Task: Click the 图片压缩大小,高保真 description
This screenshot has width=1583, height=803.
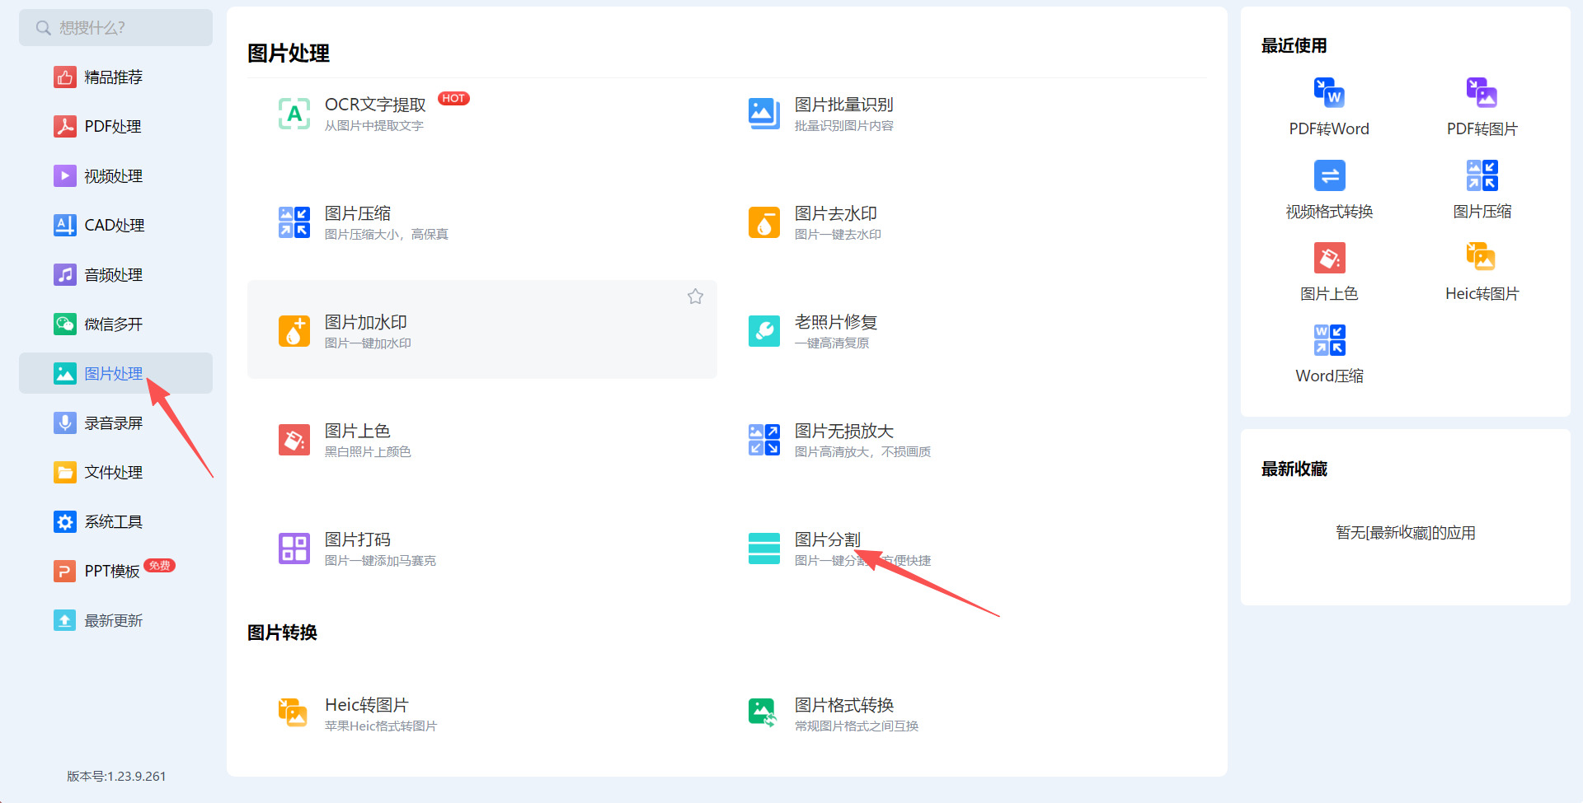Action: pos(387,235)
